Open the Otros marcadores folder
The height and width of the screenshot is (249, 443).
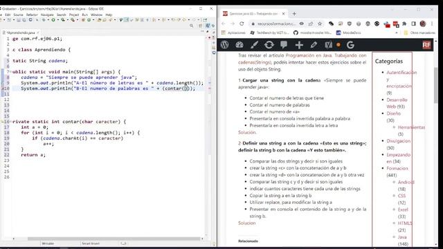[x=420, y=33]
